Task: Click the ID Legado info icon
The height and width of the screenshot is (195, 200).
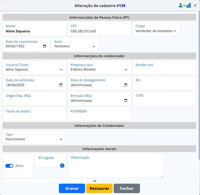Action: tap(62, 166)
